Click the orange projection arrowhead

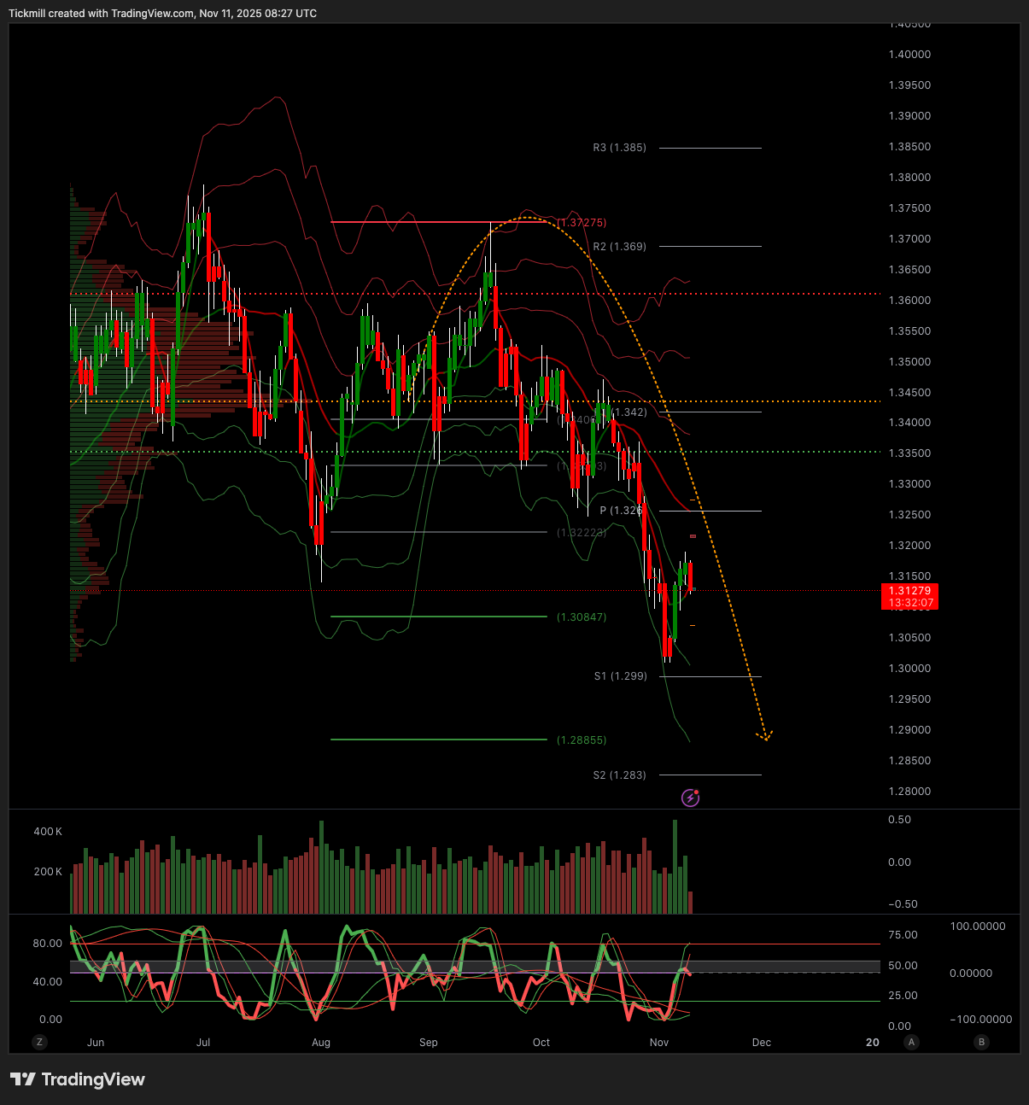click(765, 735)
